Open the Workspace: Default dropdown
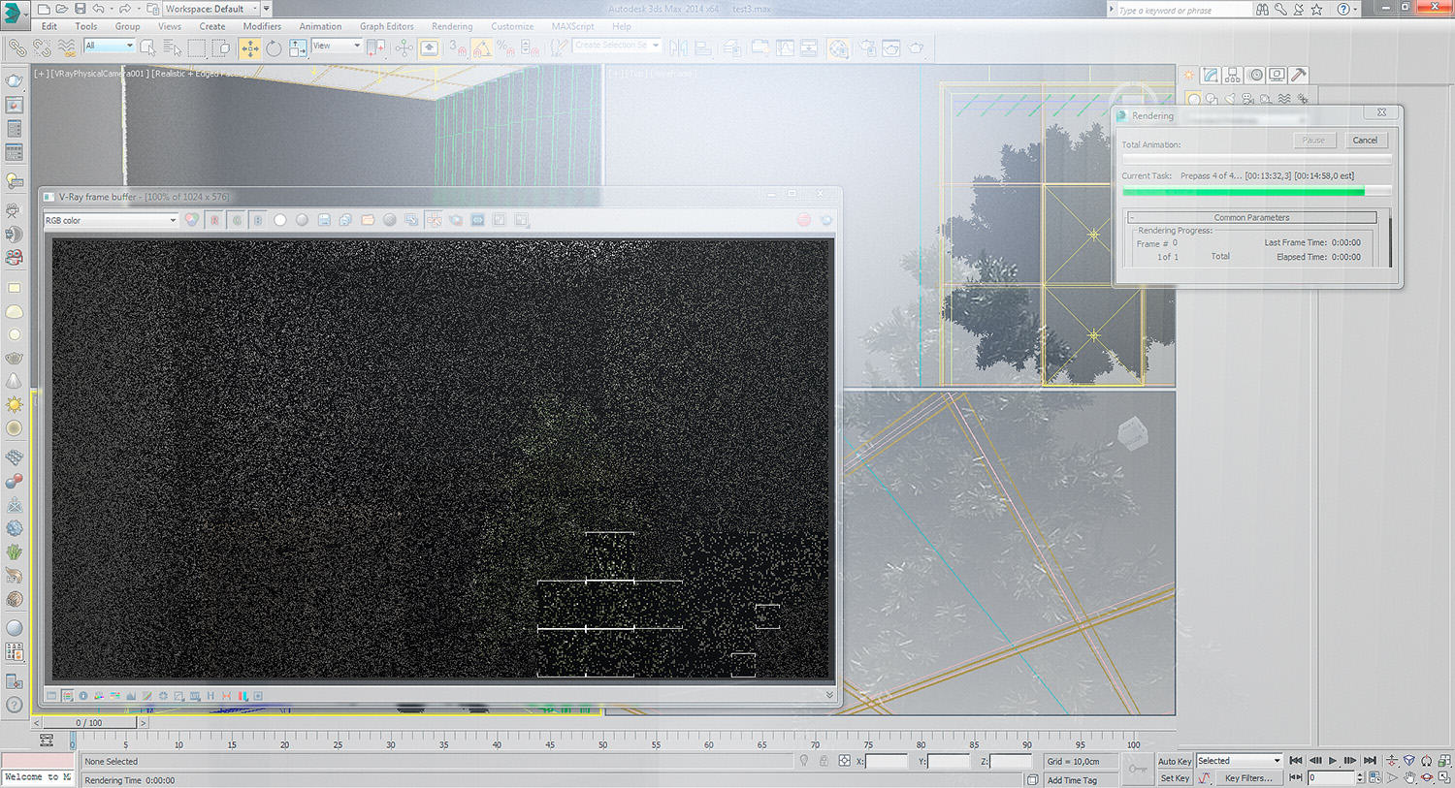This screenshot has height=788, width=1455. click(212, 9)
